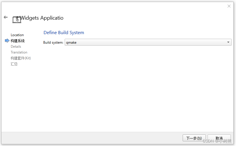The height and width of the screenshot is (146, 236).
Task: Click the blue current-step arrow indicator
Action: [7, 40]
